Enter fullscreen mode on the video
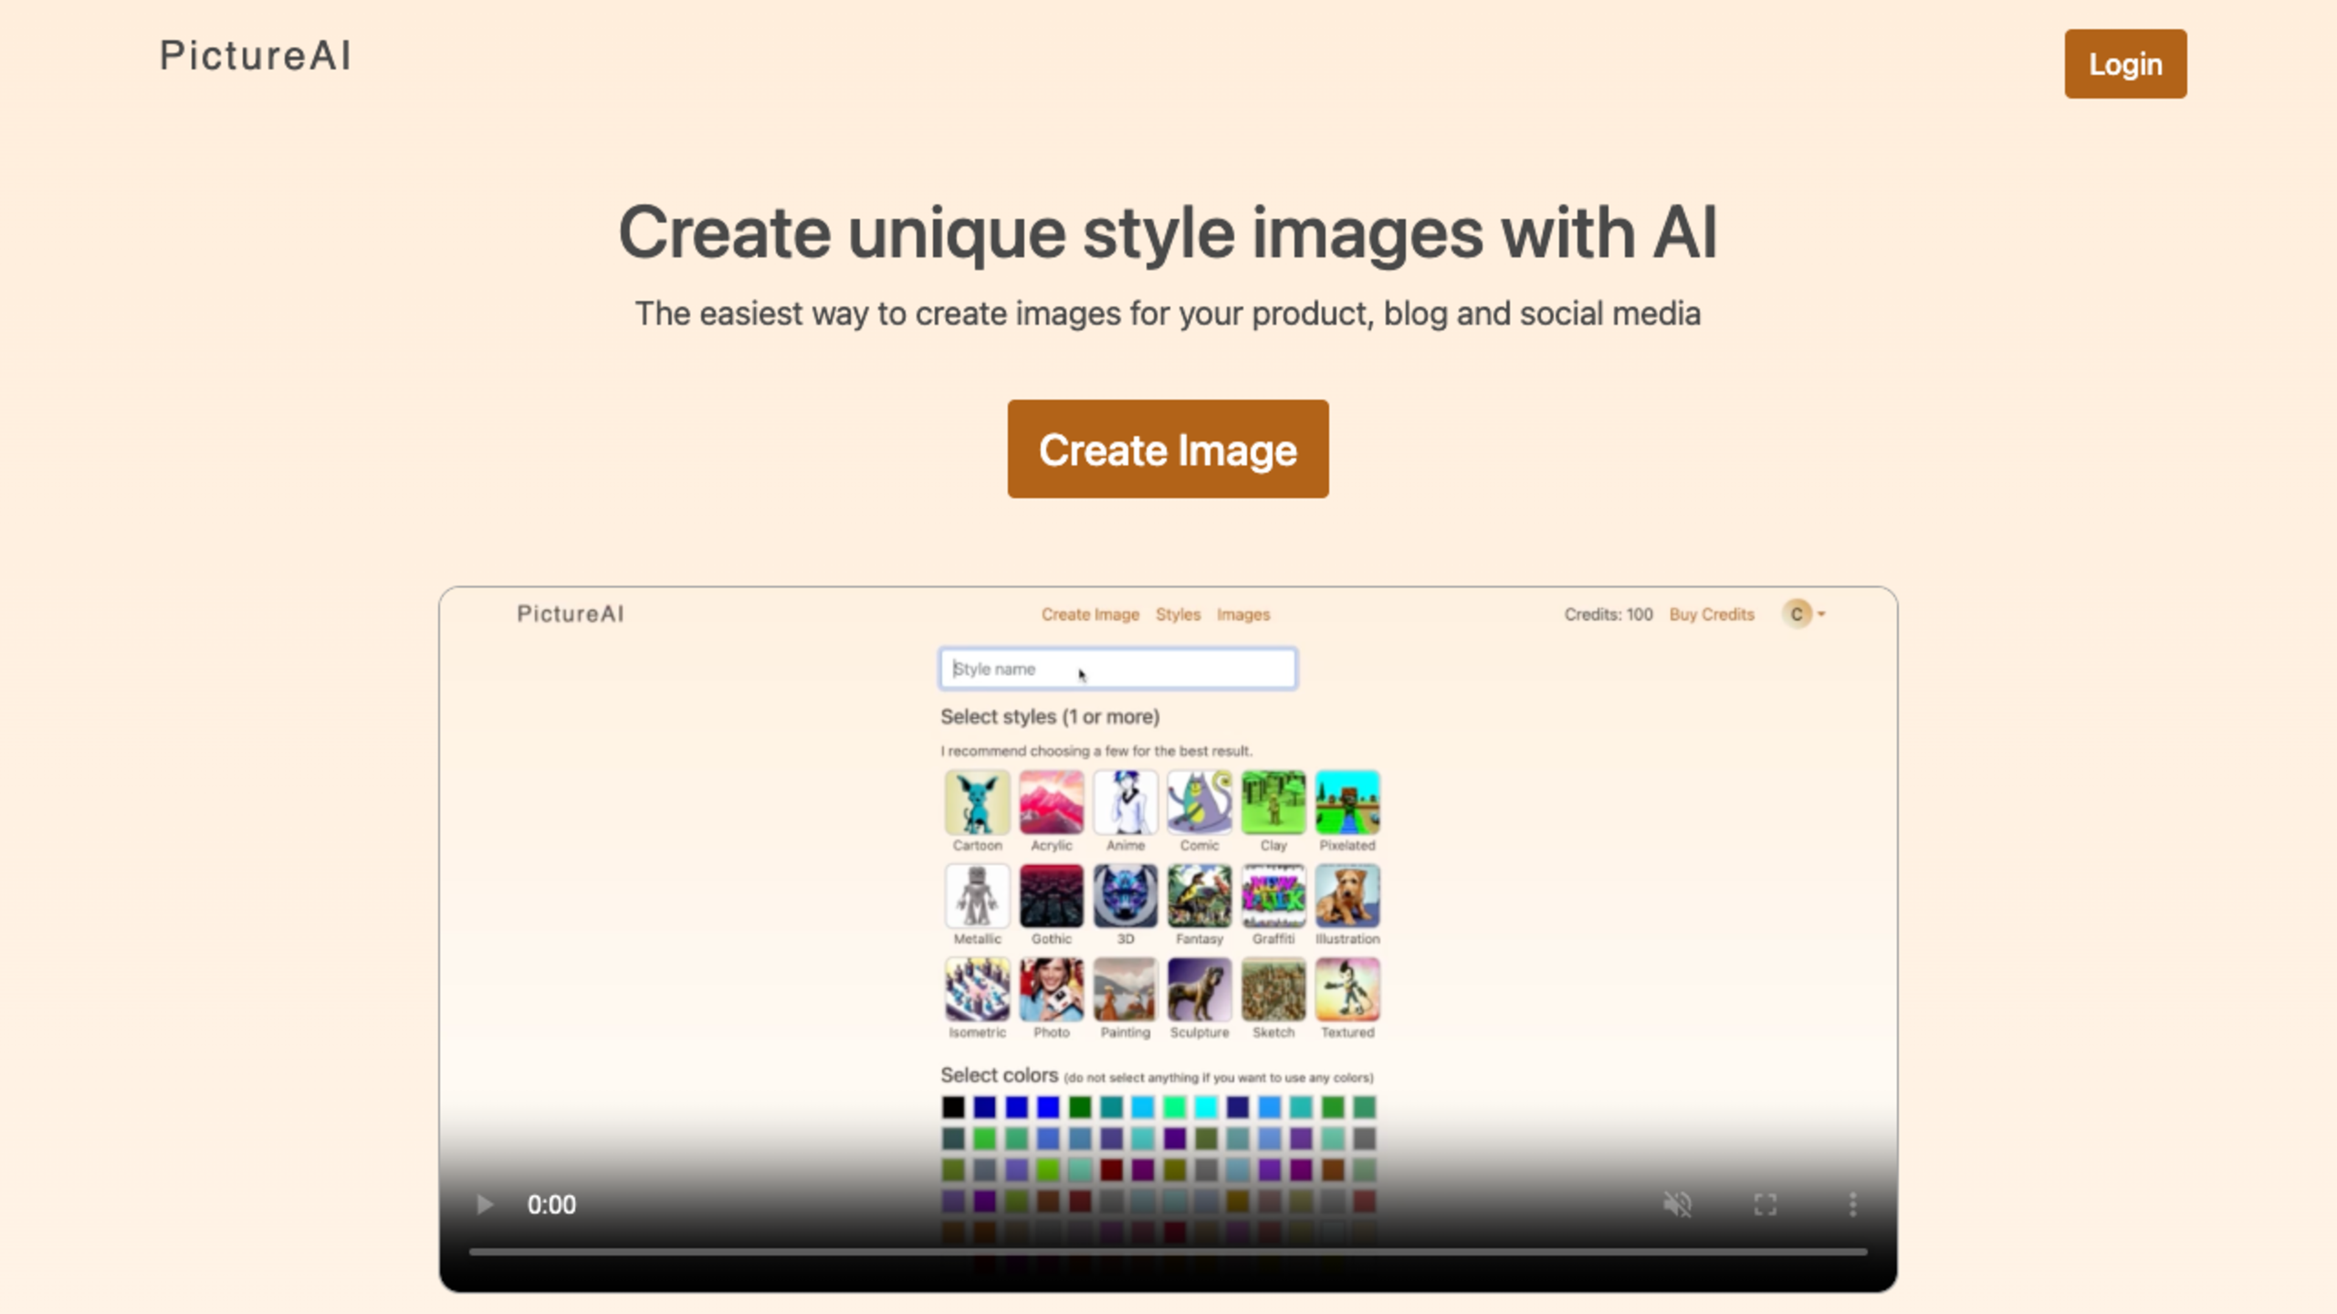 [1764, 1204]
